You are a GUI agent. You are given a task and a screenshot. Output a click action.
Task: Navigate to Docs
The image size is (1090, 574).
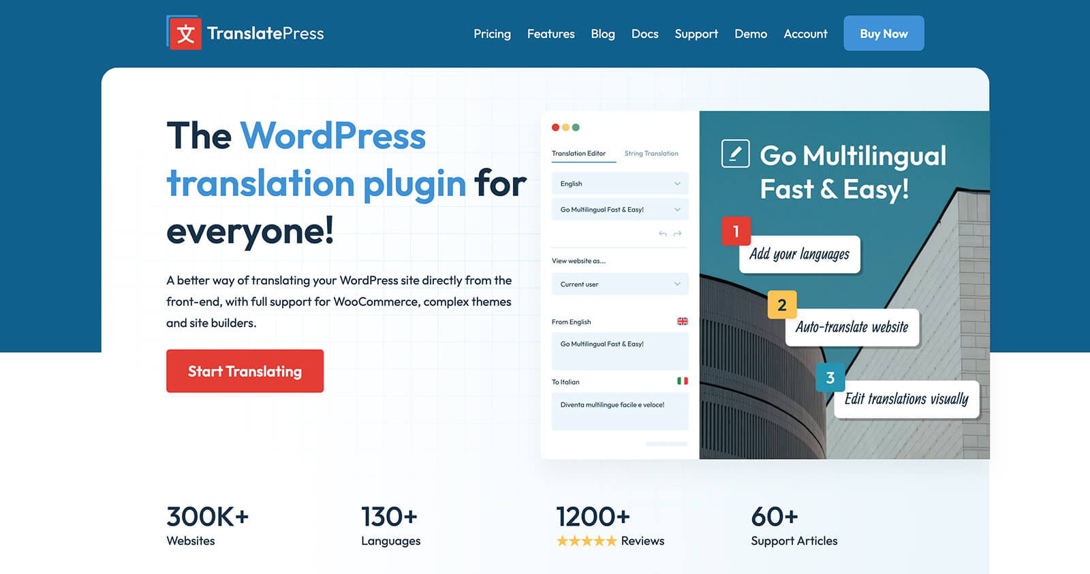point(644,33)
